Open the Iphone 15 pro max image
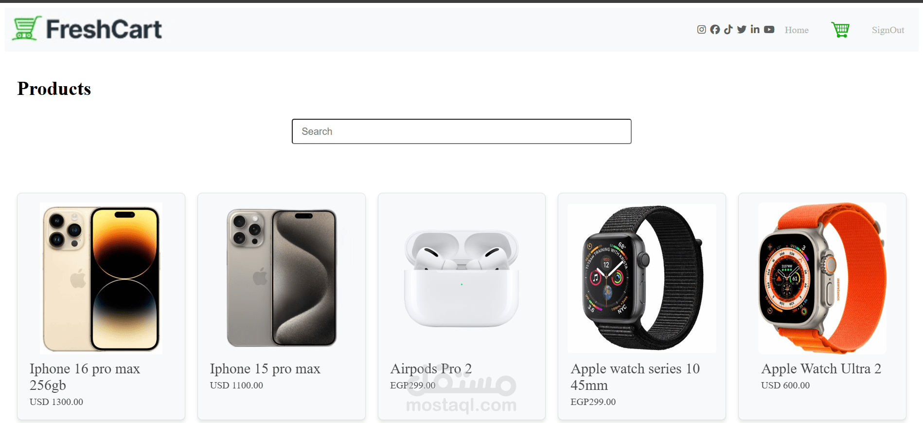The image size is (923, 423). (x=282, y=278)
